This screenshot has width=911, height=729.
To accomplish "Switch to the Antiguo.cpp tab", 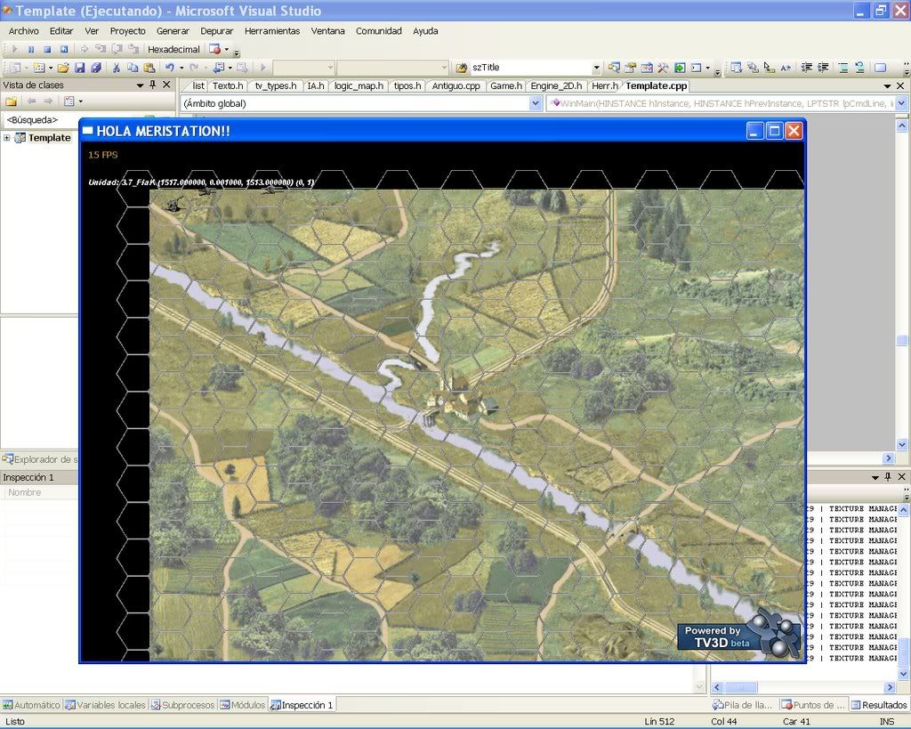I will coord(455,86).
